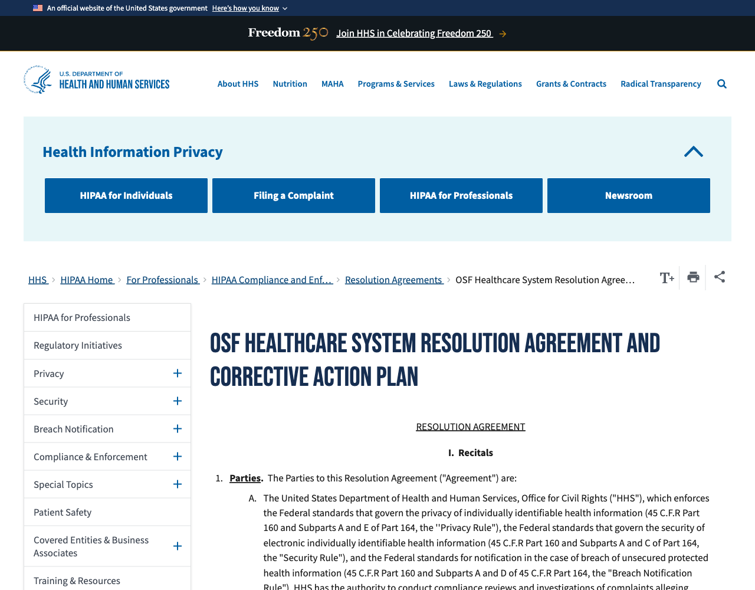Click the print page icon

click(693, 277)
